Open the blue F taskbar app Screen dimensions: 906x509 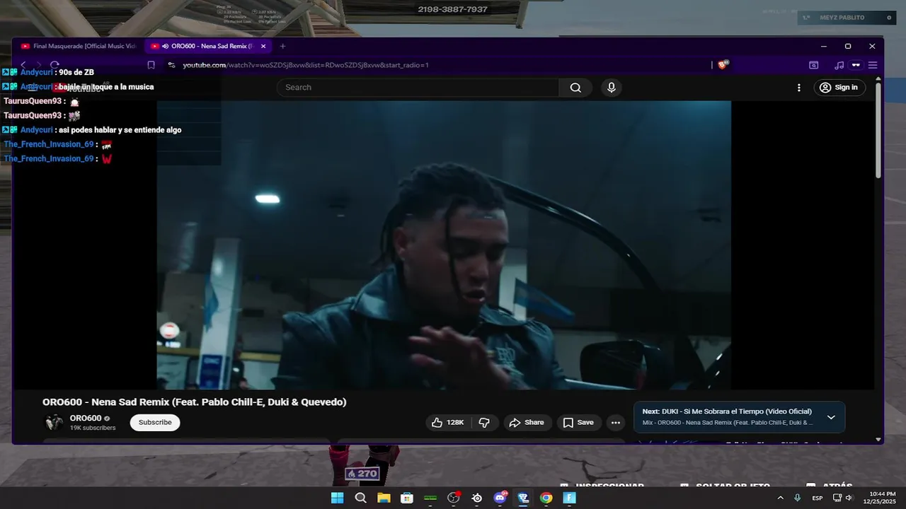pyautogui.click(x=570, y=498)
